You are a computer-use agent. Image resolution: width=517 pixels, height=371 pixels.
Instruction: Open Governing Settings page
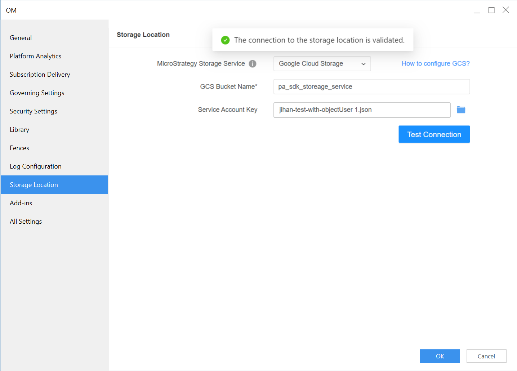(x=37, y=93)
